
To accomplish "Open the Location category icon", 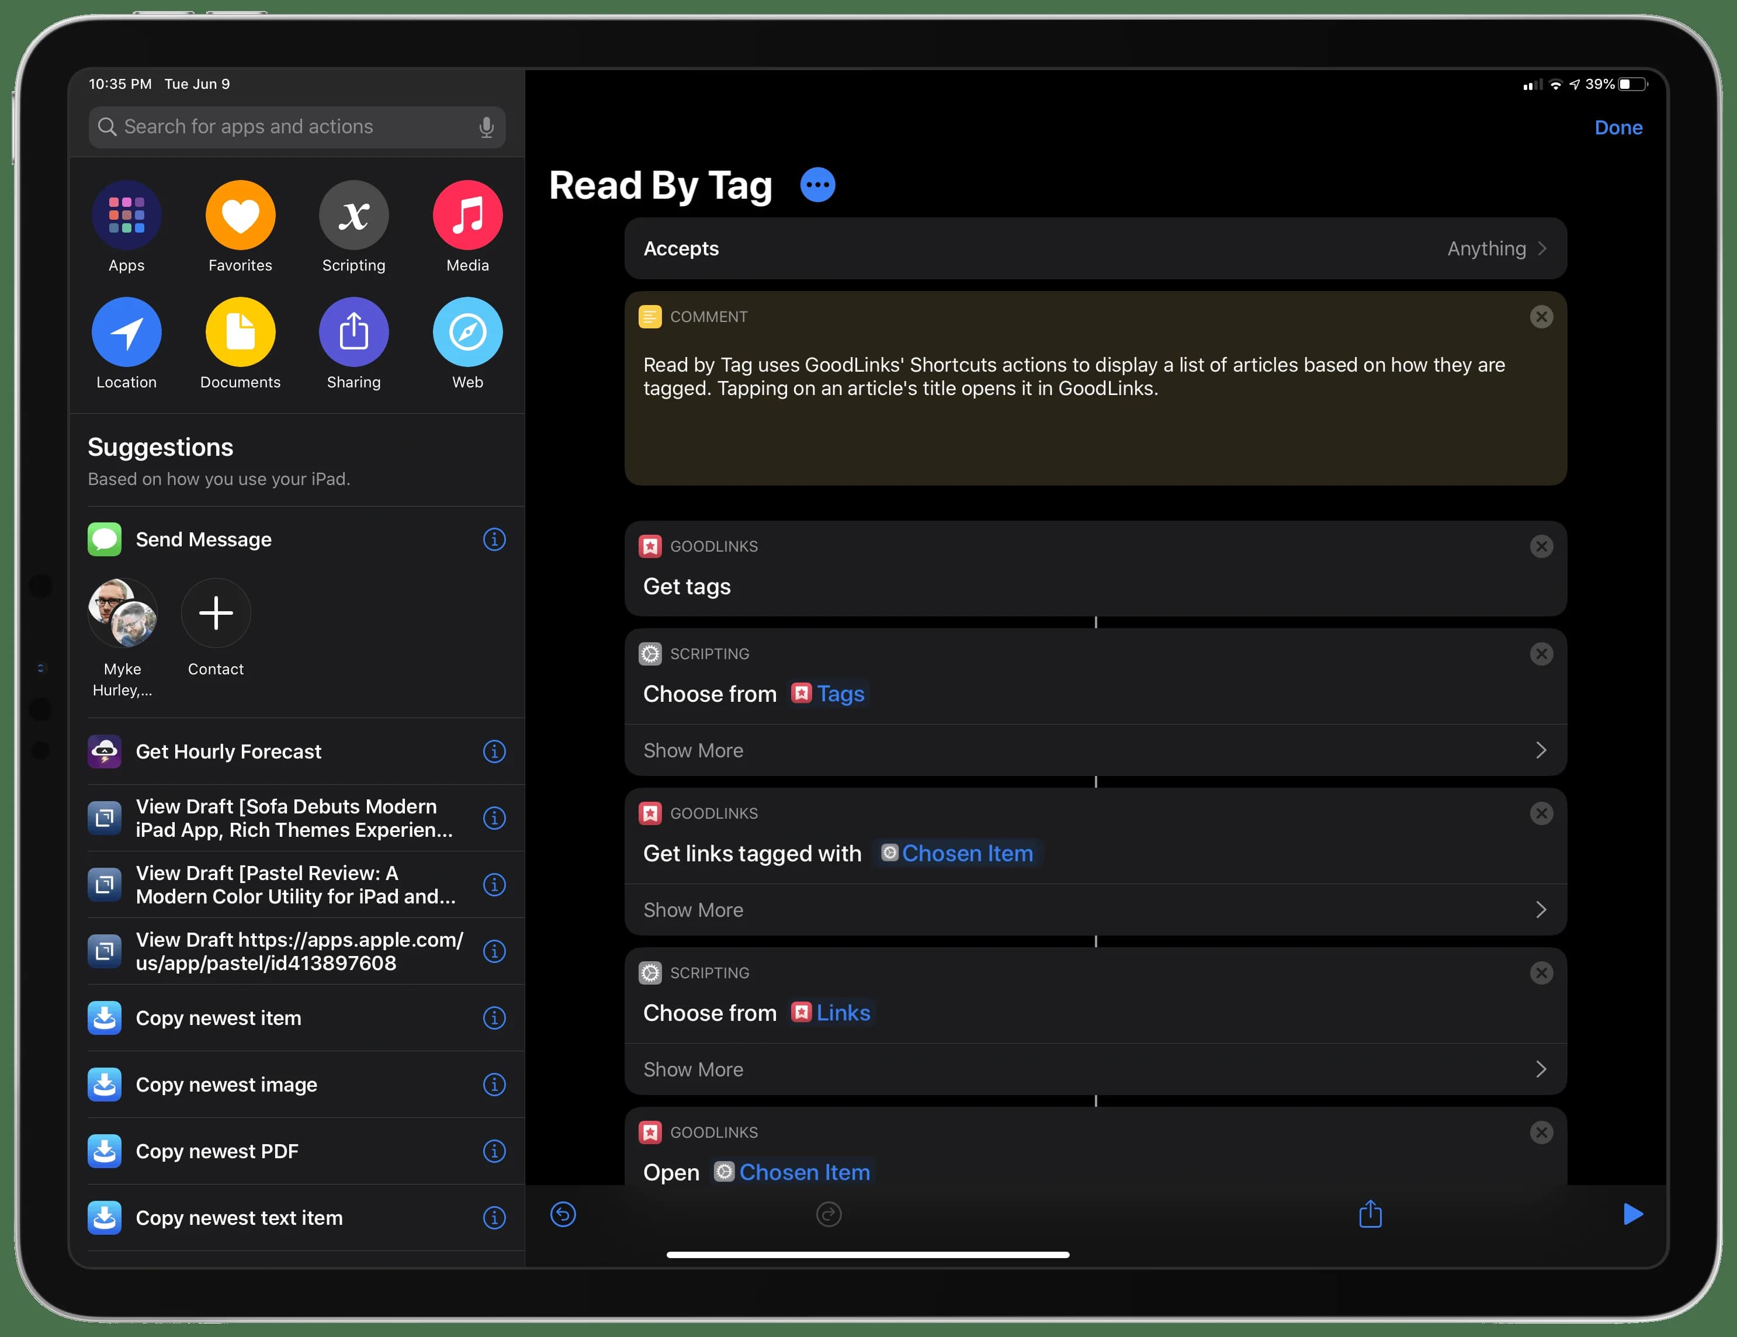I will [x=126, y=332].
